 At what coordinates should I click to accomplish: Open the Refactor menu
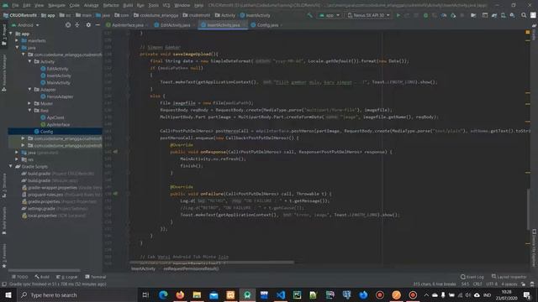pos(111,5)
